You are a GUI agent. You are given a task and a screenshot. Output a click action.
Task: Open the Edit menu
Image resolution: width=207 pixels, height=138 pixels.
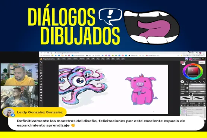tap(69, 59)
